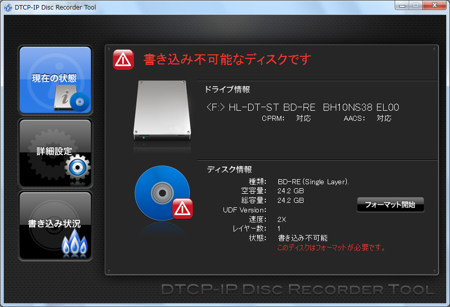This screenshot has width=450, height=307.
Task: Click the DTCP-IP Disc Recorder Tool window title
Action: tap(55, 8)
